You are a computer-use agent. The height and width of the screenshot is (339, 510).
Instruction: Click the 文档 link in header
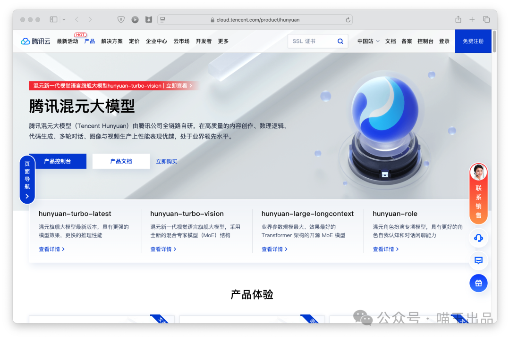(x=391, y=41)
